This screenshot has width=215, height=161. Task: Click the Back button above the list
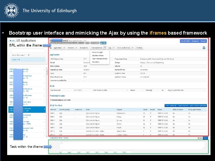tap(12, 41)
